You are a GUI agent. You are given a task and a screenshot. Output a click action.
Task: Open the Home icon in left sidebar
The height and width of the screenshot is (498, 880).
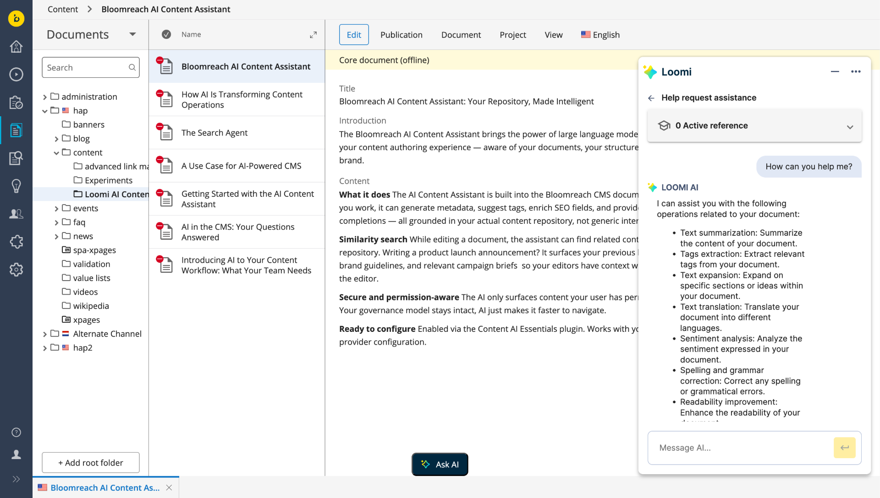point(16,47)
